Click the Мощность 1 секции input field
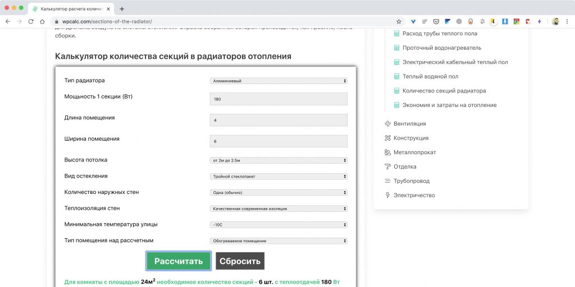The height and width of the screenshot is (287, 575). [x=278, y=99]
